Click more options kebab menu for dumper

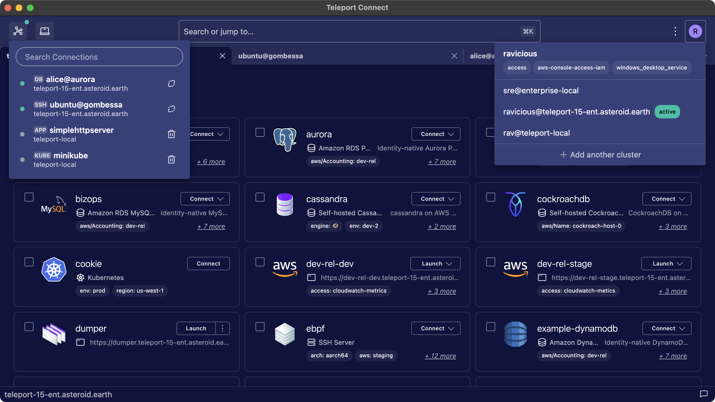tap(222, 328)
